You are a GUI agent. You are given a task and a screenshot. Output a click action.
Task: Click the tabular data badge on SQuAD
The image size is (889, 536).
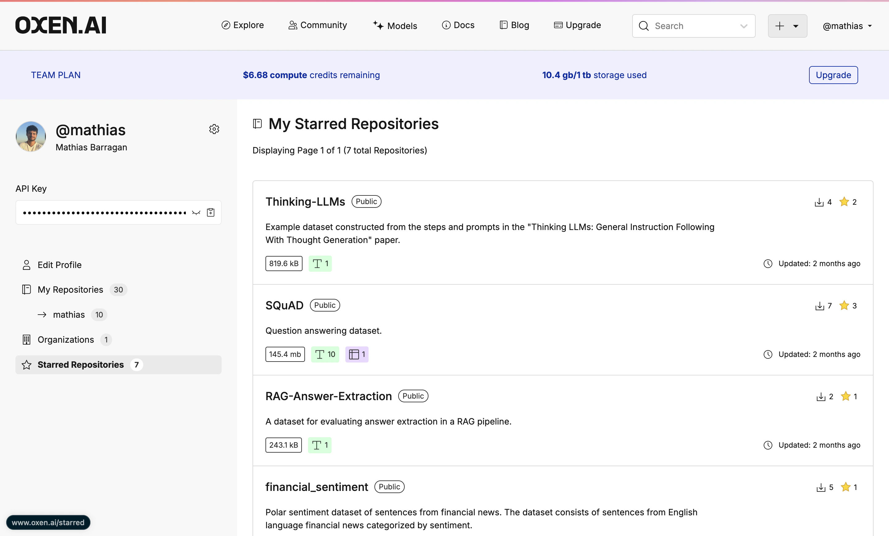(357, 354)
